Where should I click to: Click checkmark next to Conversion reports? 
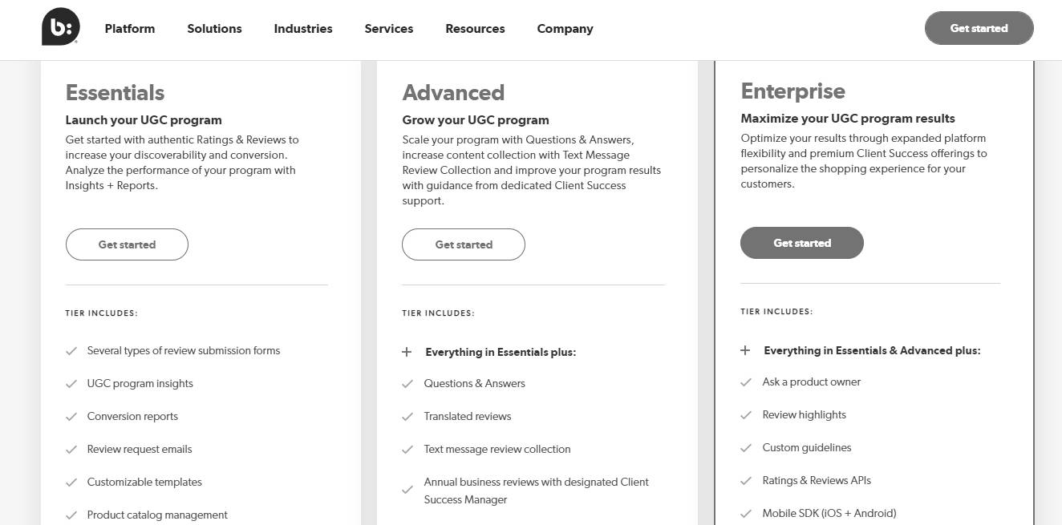pyautogui.click(x=71, y=417)
